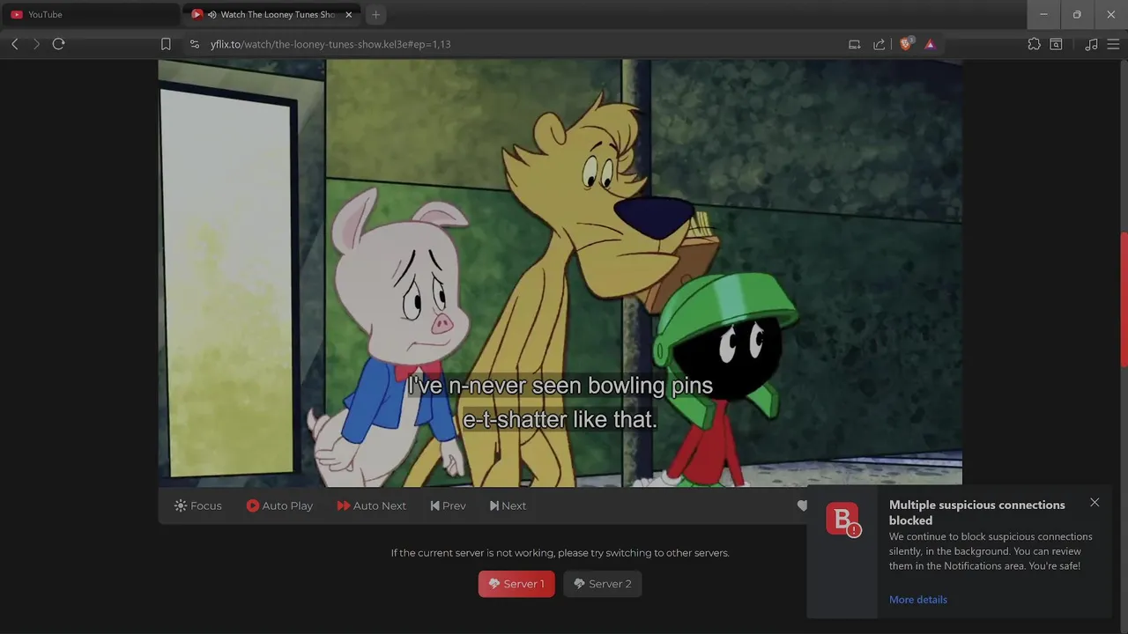Go to previous episode with Prev
This screenshot has width=1128, height=634.
coord(448,505)
